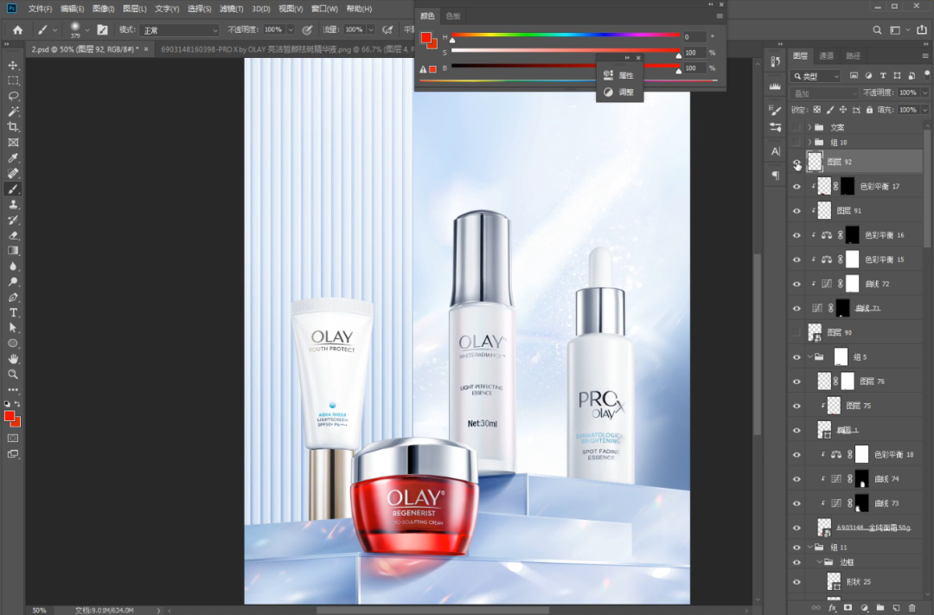Select the Blur tool
Image resolution: width=934 pixels, height=615 pixels.
[x=13, y=266]
